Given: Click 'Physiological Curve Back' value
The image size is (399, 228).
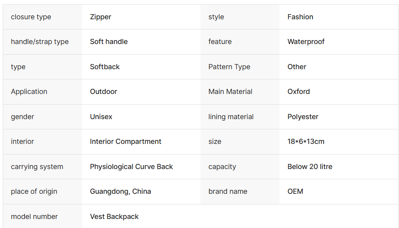Looking at the screenshot, I should click(x=131, y=167).
